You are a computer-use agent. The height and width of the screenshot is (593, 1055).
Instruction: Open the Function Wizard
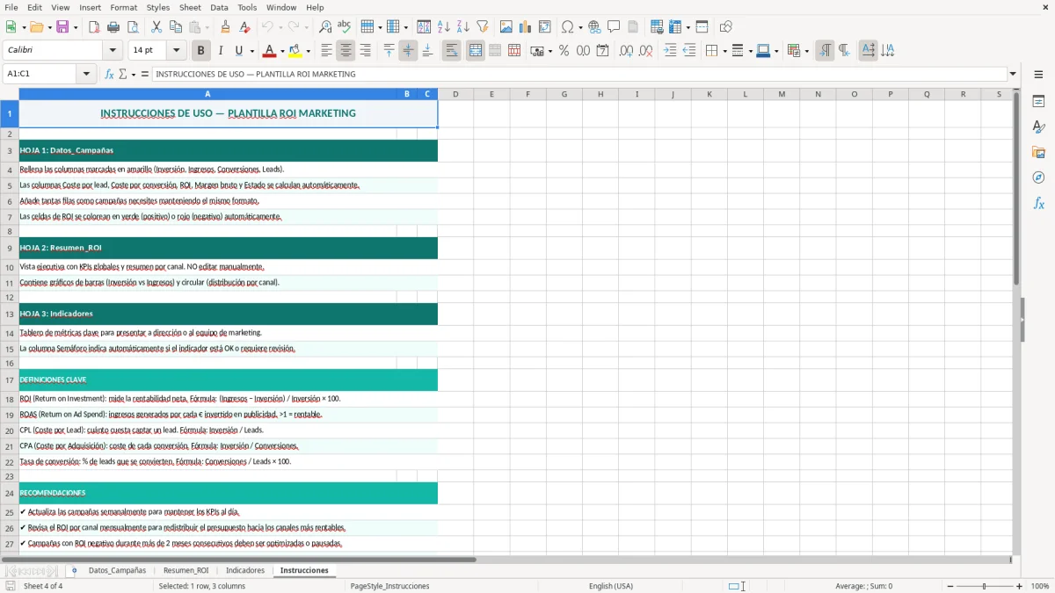click(x=109, y=74)
